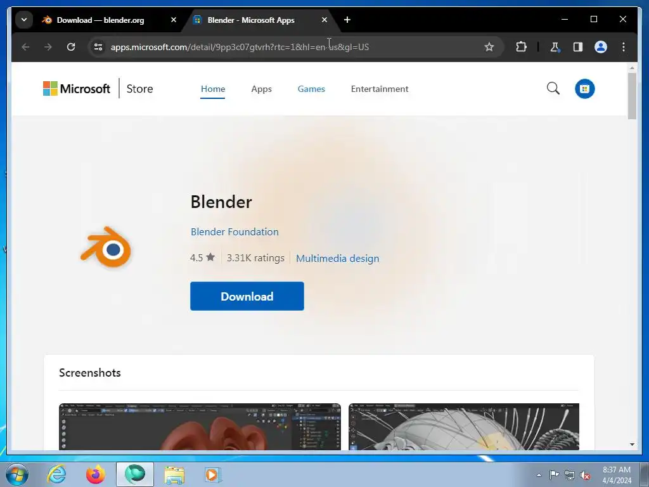The image size is (649, 487).
Task: Show hidden system tray icons
Action: (539, 475)
